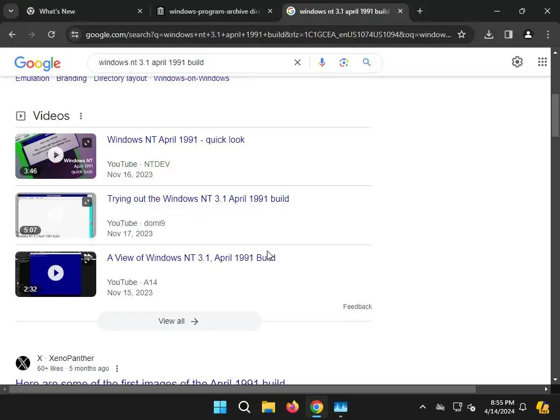The image size is (560, 420).
Task: Expand the preview on the NTDEV thumbnail
Action: 87,143
